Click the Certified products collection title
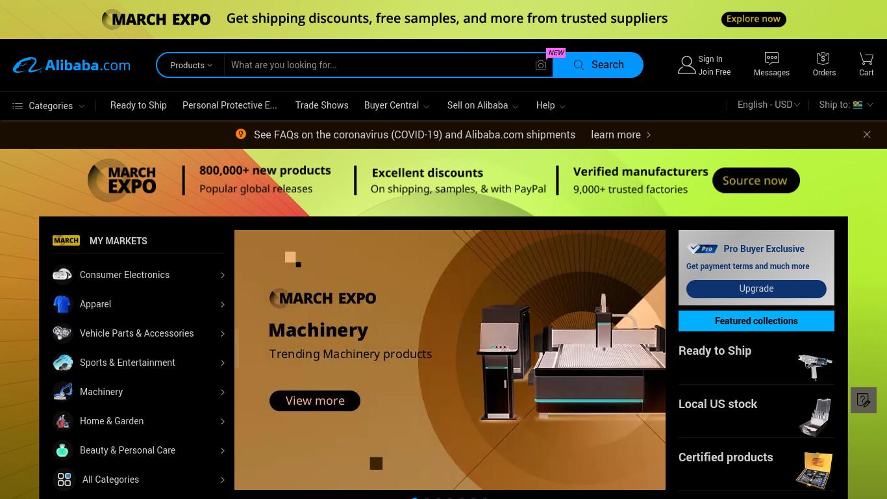Screen dimensions: 887x499 click(725, 457)
